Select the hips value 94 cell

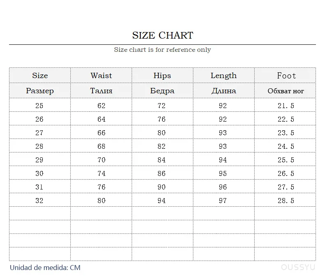(x=162, y=201)
